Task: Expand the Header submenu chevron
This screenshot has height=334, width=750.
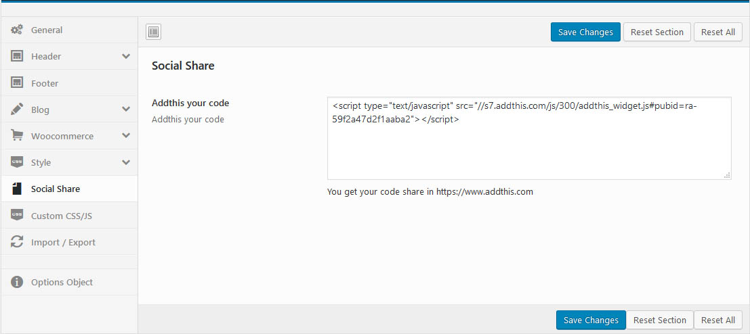Action: coord(126,56)
